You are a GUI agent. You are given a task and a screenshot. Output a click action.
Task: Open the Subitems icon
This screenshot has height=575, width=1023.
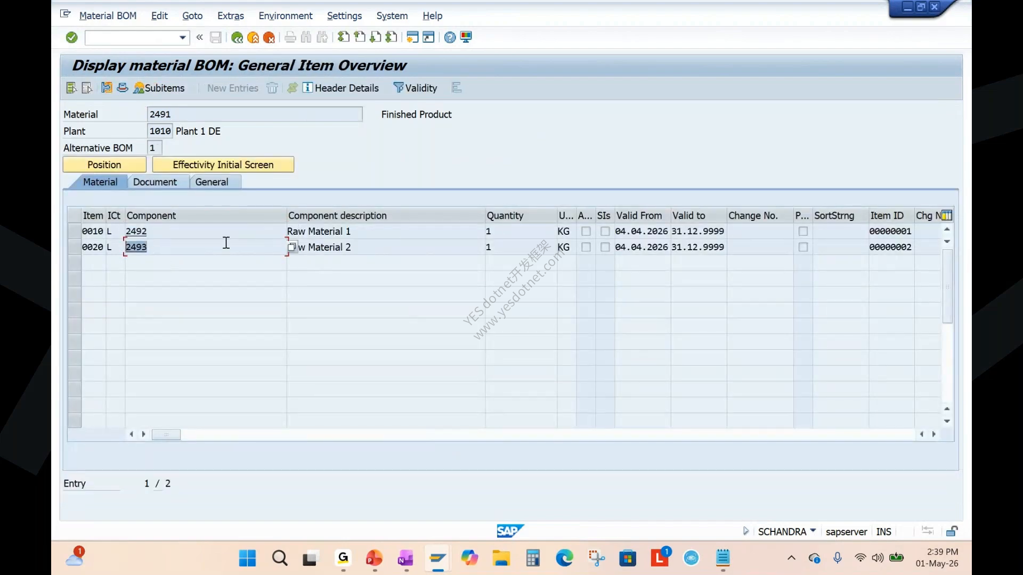click(139, 88)
